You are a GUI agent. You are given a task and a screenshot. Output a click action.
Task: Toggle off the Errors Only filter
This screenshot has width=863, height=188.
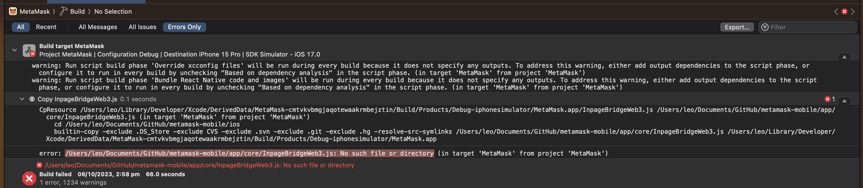[x=184, y=27]
